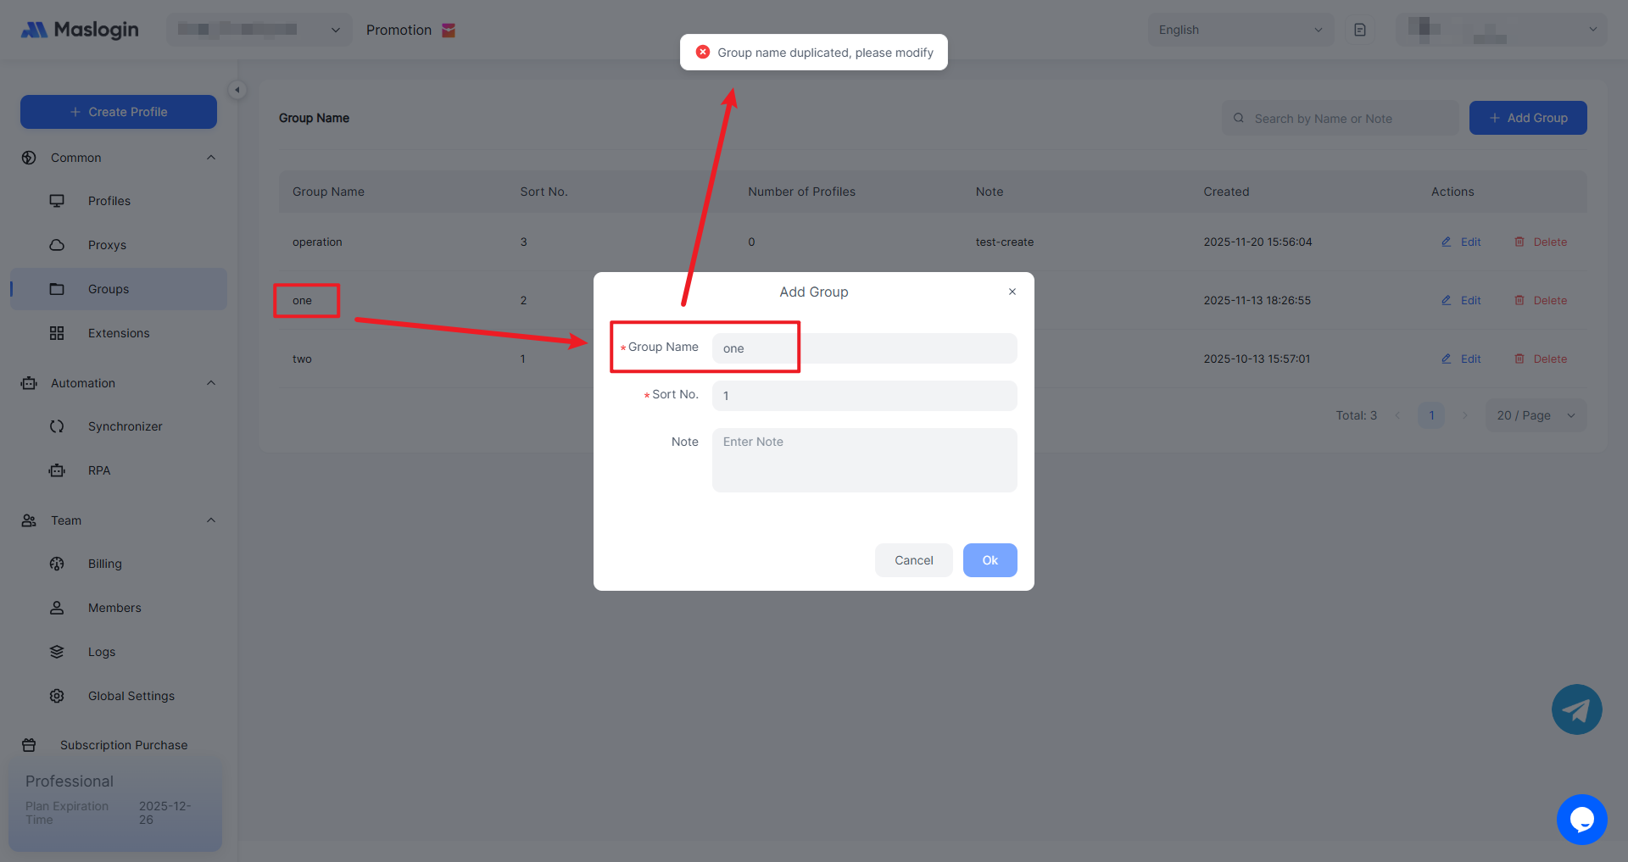Click the Edit icon for operation group
The image size is (1628, 862).
[x=1447, y=242]
